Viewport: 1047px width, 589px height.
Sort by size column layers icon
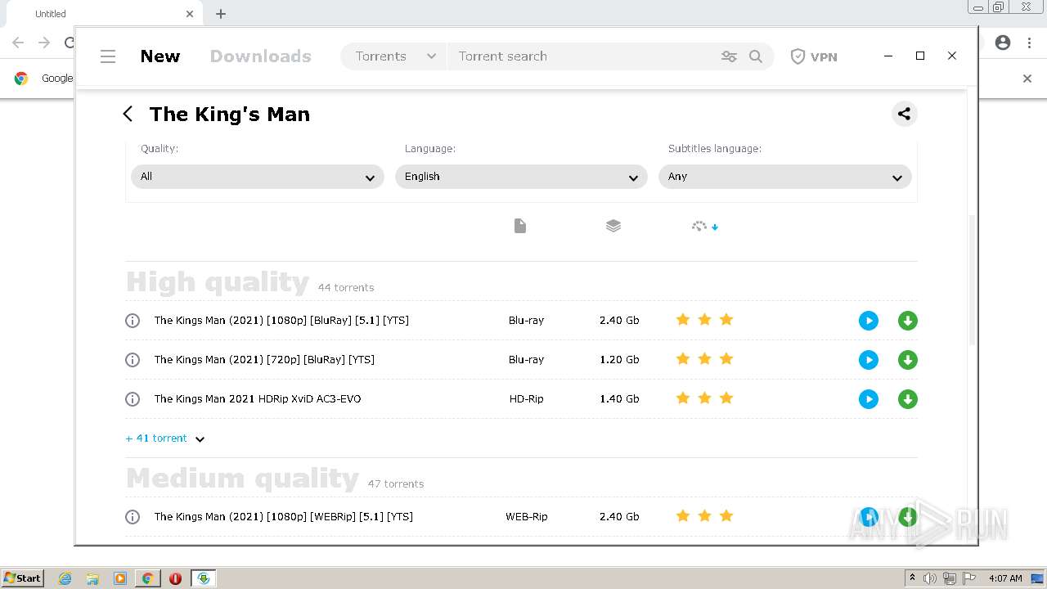(x=613, y=226)
